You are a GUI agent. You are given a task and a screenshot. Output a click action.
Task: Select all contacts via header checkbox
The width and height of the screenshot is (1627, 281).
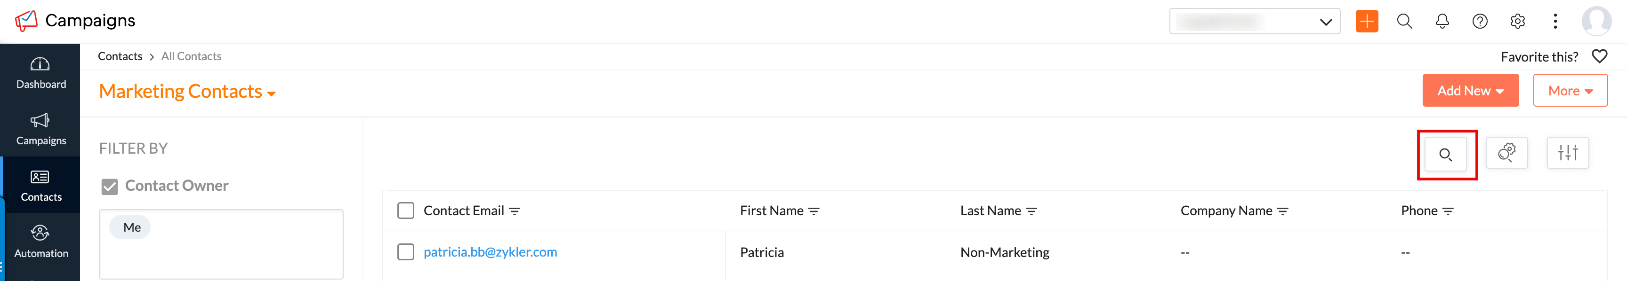pos(405,211)
